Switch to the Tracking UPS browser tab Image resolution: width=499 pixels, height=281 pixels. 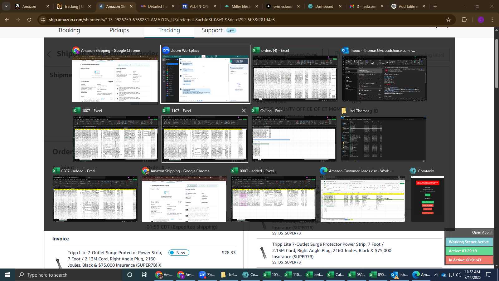click(74, 6)
